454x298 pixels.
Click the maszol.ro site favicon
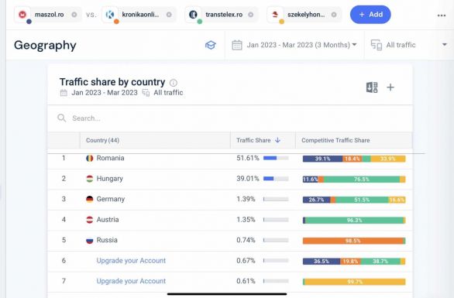(x=22, y=14)
